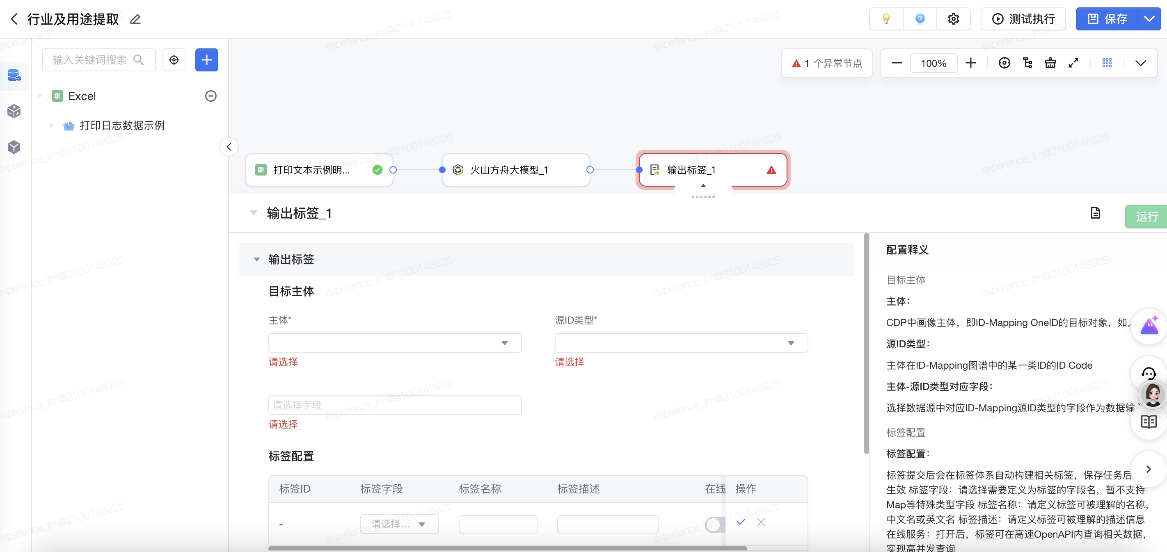Click the locate target icon beside search

pos(174,60)
